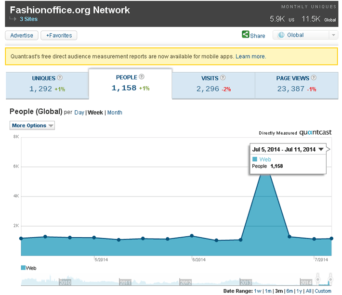342x295 pixels.
Task: Click the Web swatch inside the tooltip
Action: [254, 159]
